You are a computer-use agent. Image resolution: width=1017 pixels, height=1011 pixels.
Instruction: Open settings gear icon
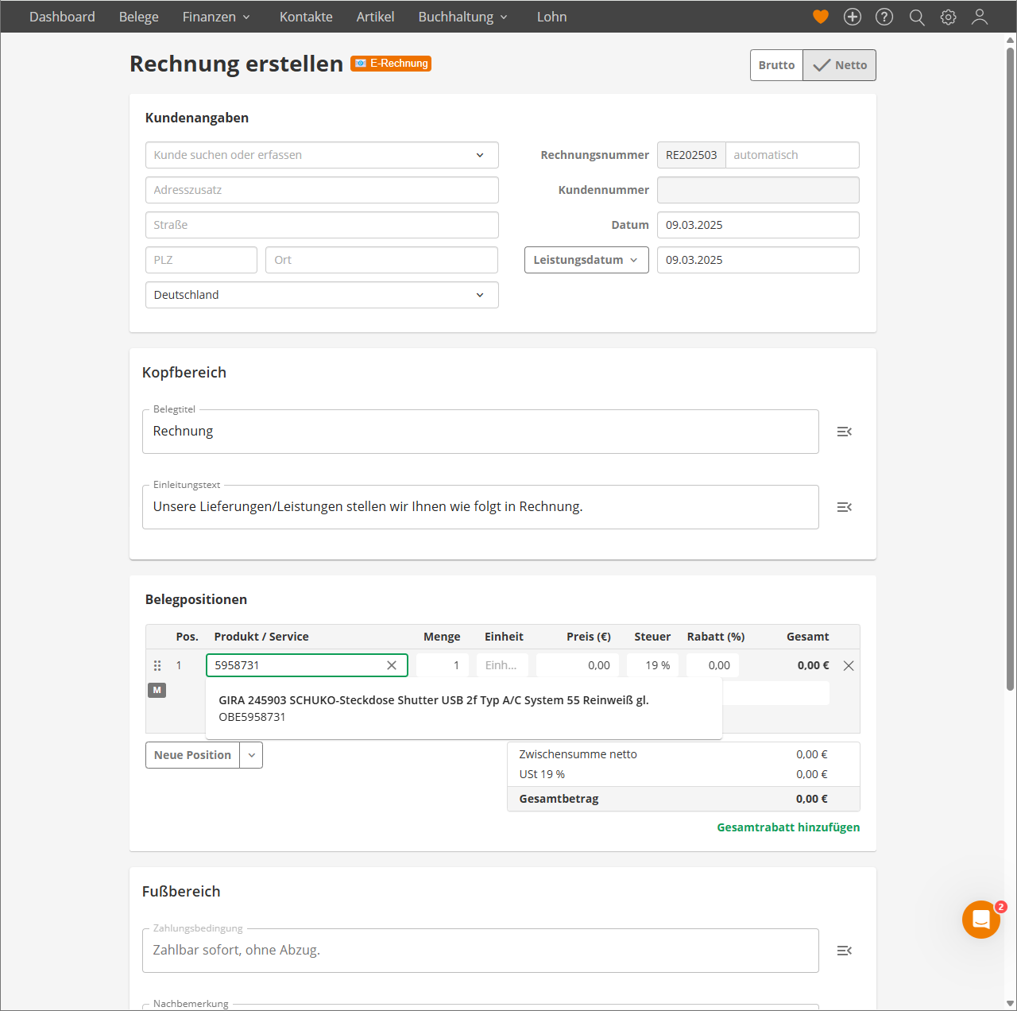pyautogui.click(x=948, y=17)
